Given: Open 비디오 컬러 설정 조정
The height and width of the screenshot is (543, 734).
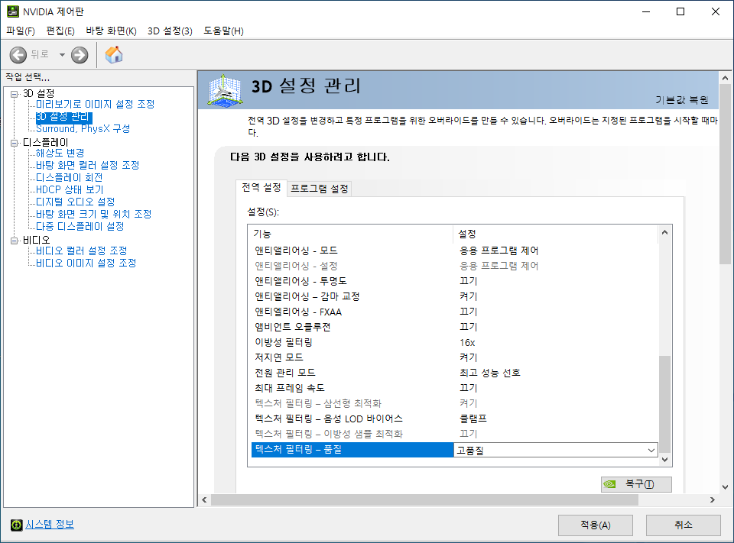Looking at the screenshot, I should click(x=82, y=250).
